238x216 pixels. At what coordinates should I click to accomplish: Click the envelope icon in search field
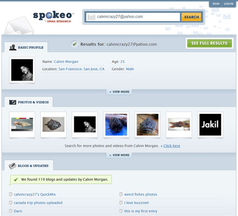[x=91, y=17]
